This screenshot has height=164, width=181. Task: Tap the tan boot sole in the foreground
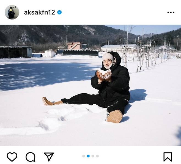(115, 116)
